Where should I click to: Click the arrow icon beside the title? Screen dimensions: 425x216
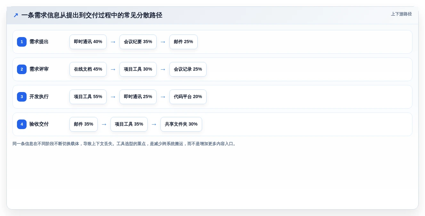coord(16,15)
